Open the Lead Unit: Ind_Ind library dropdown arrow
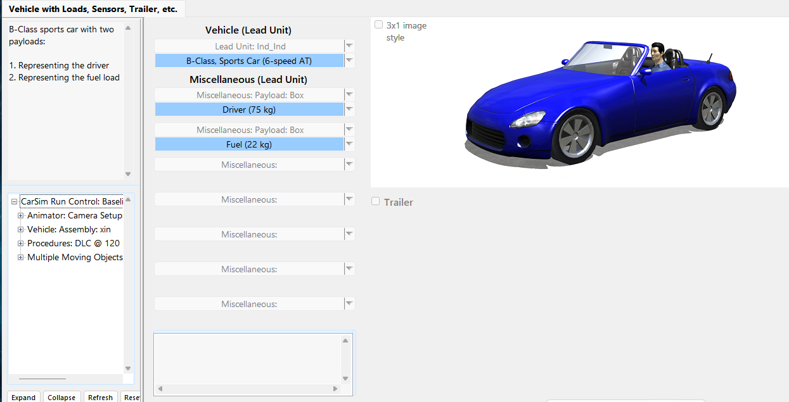The image size is (789, 402). (349, 46)
